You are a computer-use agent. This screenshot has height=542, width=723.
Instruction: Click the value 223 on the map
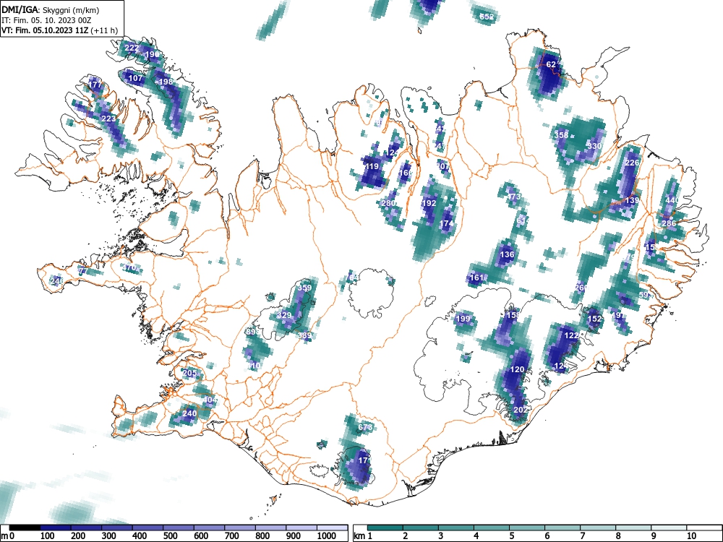tap(109, 119)
